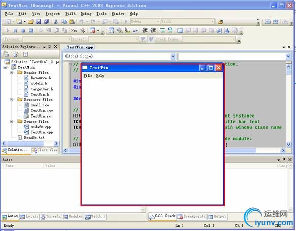The image size is (296, 231).
Task: Close the Autos panel
Action: (x=290, y=160)
